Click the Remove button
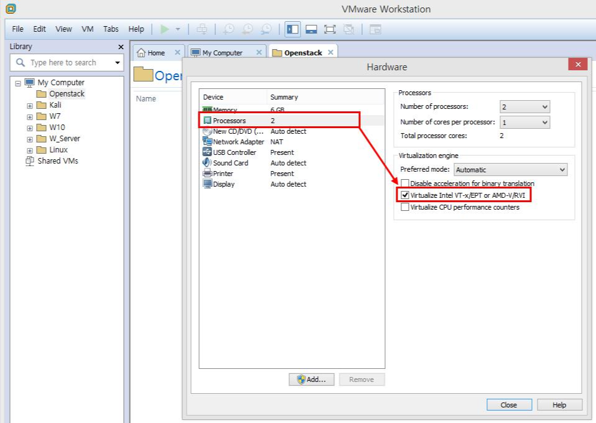 (x=361, y=379)
